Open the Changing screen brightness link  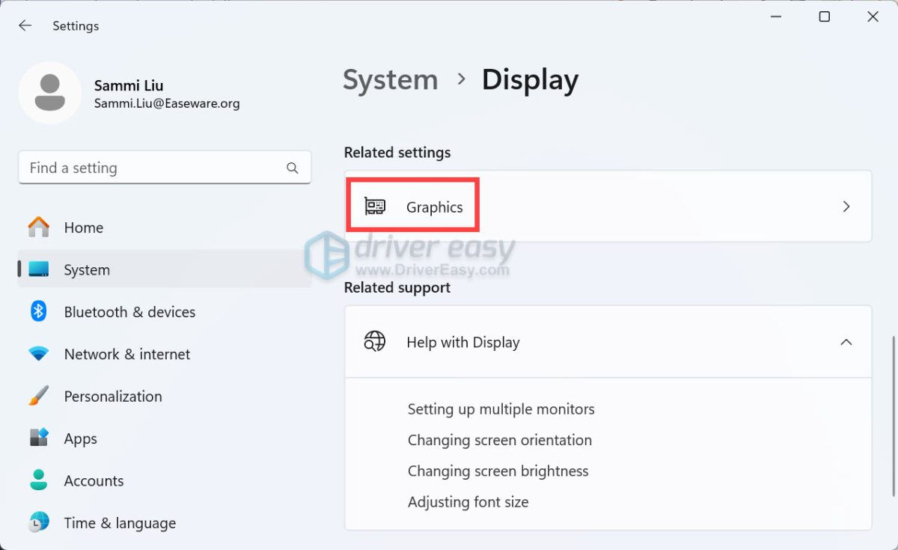498,471
